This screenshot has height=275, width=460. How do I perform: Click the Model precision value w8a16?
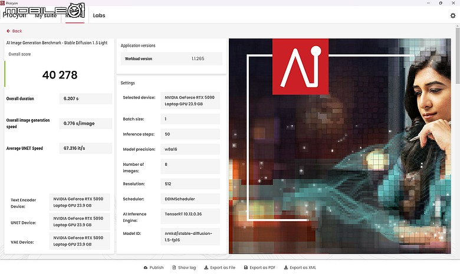(190, 149)
